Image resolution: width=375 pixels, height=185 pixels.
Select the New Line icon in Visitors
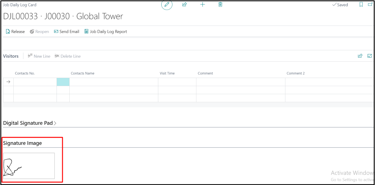[x=30, y=56]
